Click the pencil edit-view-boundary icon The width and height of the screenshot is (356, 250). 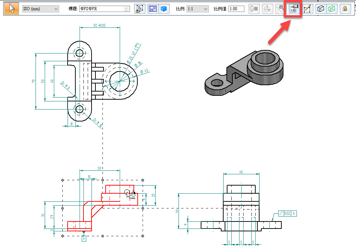click(x=307, y=9)
